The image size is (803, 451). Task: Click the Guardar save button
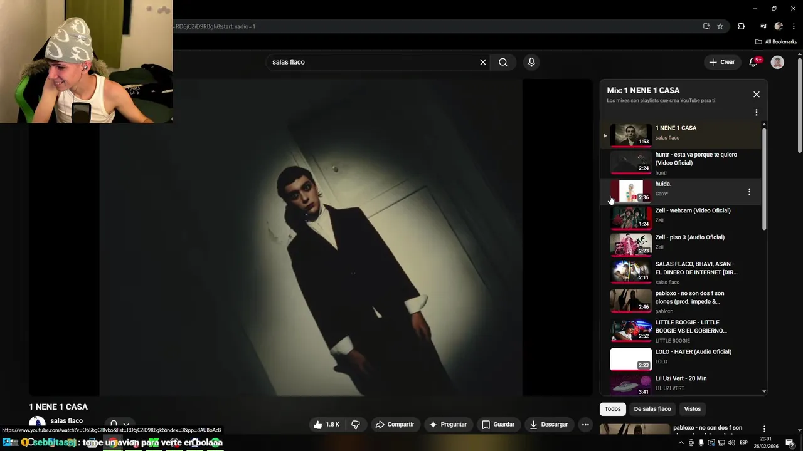pyautogui.click(x=498, y=424)
